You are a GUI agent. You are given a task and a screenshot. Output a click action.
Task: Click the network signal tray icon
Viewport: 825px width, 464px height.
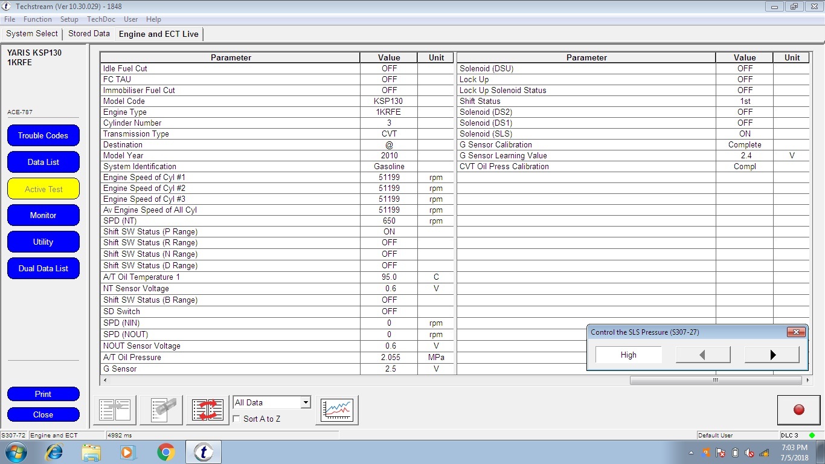point(764,453)
